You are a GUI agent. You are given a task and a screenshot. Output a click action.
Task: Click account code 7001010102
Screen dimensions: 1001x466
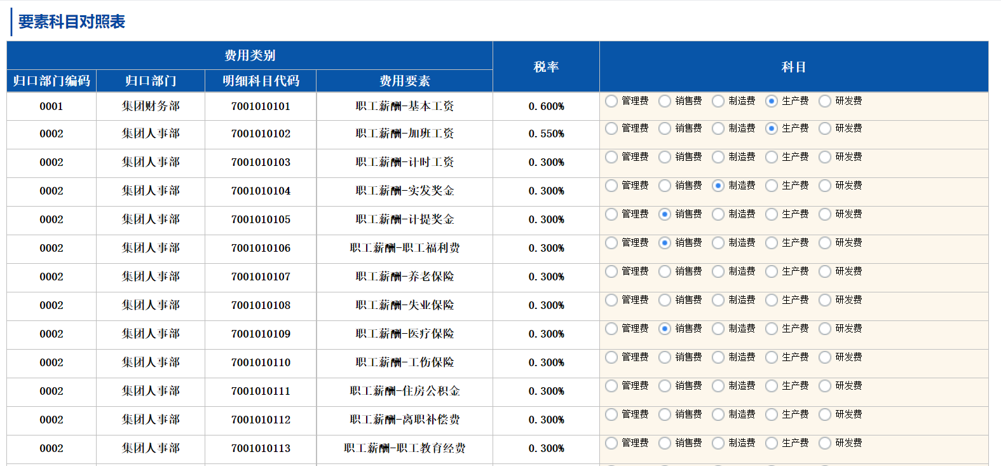[261, 134]
